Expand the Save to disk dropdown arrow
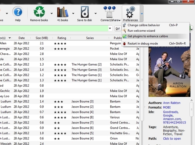Screen dimensions: 195x145 click(x=96, y=13)
